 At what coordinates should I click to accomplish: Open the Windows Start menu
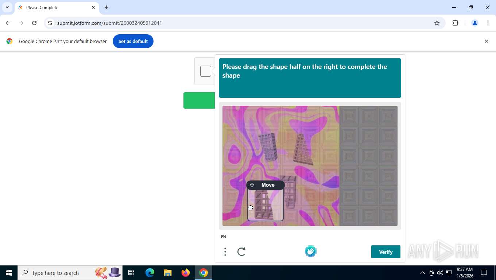(x=9, y=273)
